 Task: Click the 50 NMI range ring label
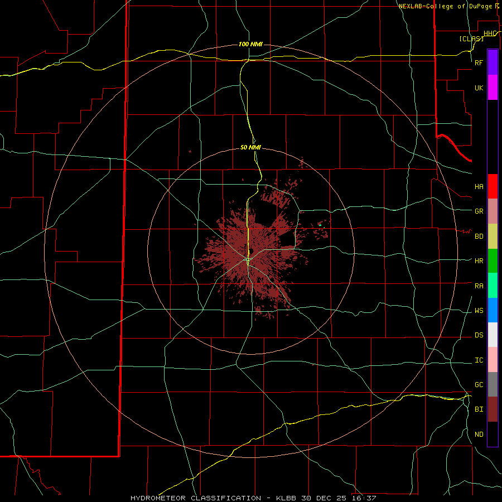250,147
